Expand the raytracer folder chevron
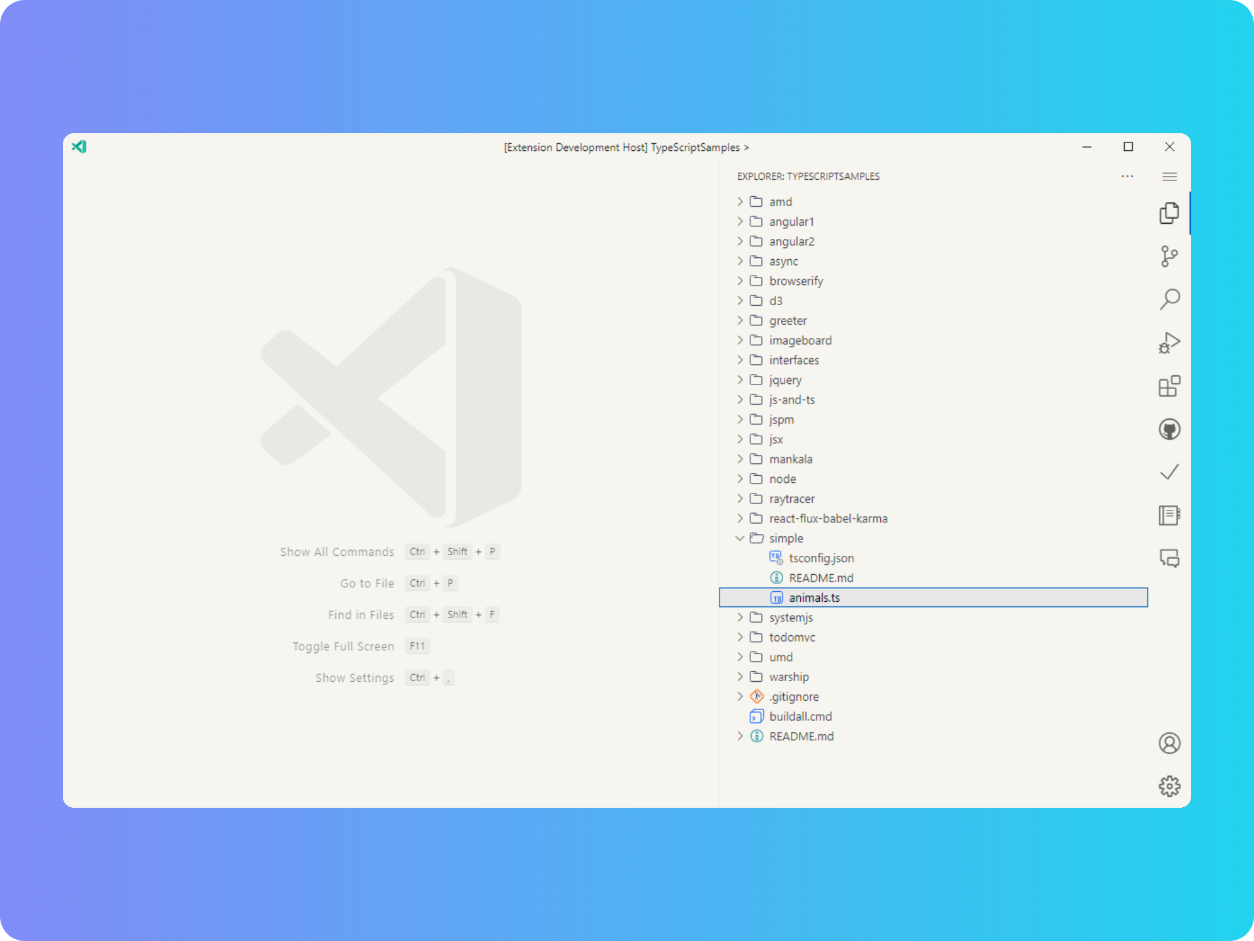Viewport: 1254px width, 941px height. click(740, 499)
